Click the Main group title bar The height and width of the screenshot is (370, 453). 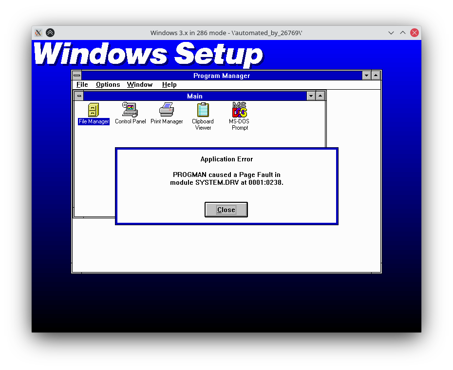pyautogui.click(x=195, y=96)
